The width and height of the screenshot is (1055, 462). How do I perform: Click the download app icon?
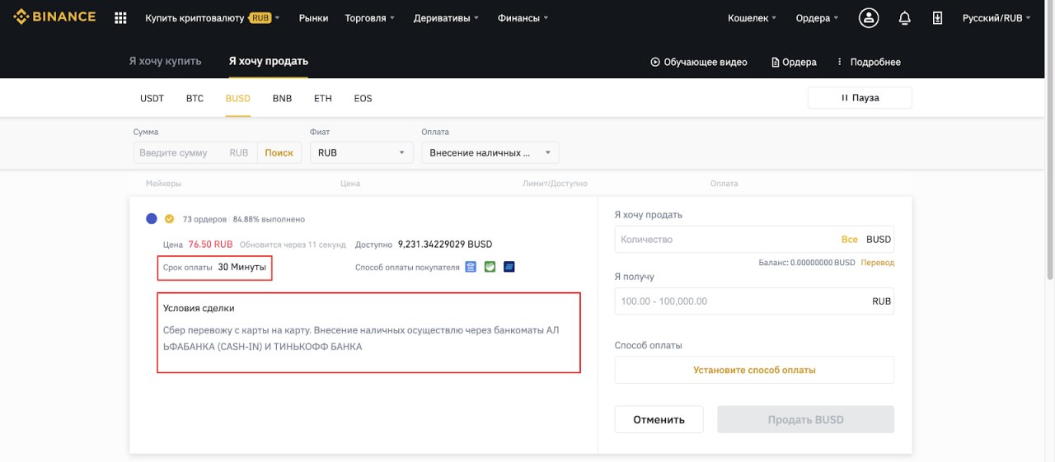tap(937, 17)
